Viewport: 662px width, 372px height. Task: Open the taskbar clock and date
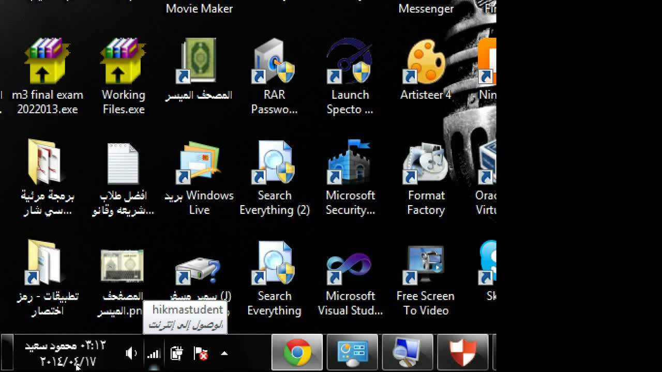66,353
